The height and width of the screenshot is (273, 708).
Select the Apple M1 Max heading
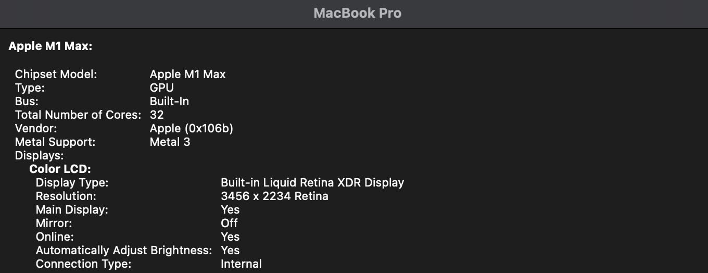pyautogui.click(x=50, y=46)
